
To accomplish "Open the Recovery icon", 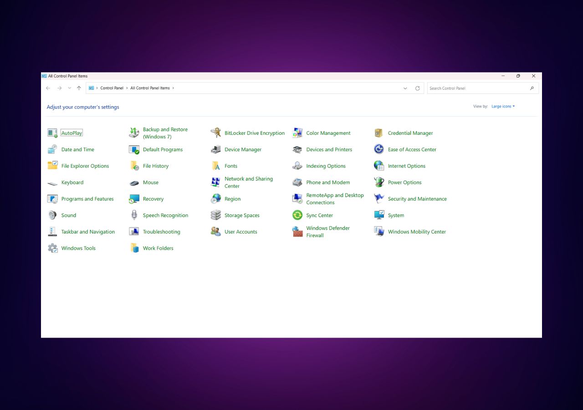I will click(134, 199).
